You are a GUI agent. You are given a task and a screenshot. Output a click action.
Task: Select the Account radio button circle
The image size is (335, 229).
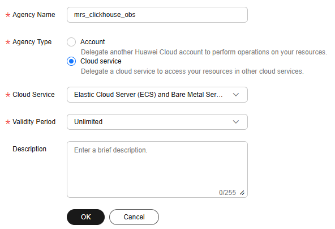coord(71,42)
